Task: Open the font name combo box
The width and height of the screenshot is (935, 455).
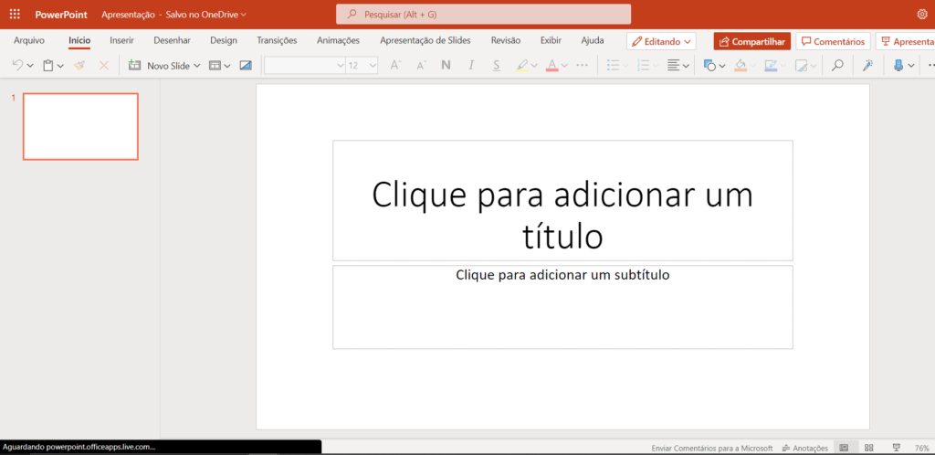Action: pyautogui.click(x=305, y=66)
